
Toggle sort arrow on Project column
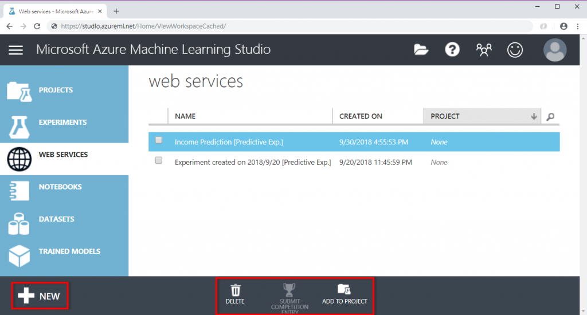pos(534,116)
